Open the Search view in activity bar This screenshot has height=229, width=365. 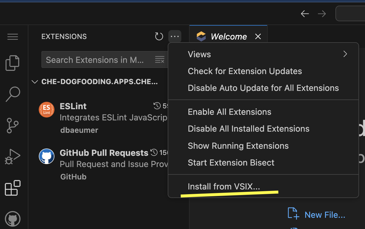(13, 94)
